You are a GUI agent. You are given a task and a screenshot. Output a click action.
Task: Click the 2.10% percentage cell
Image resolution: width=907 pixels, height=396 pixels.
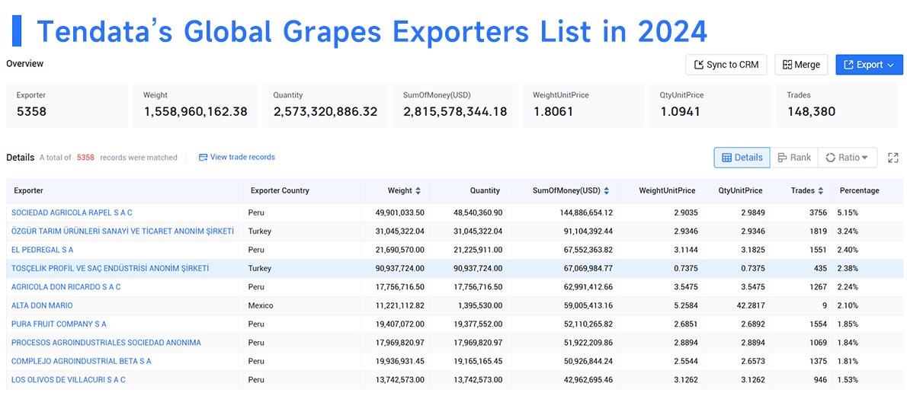(848, 305)
